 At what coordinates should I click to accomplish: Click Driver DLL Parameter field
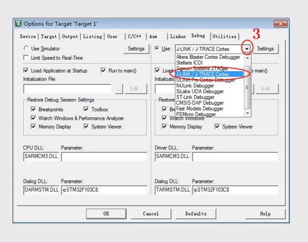(x=235, y=157)
